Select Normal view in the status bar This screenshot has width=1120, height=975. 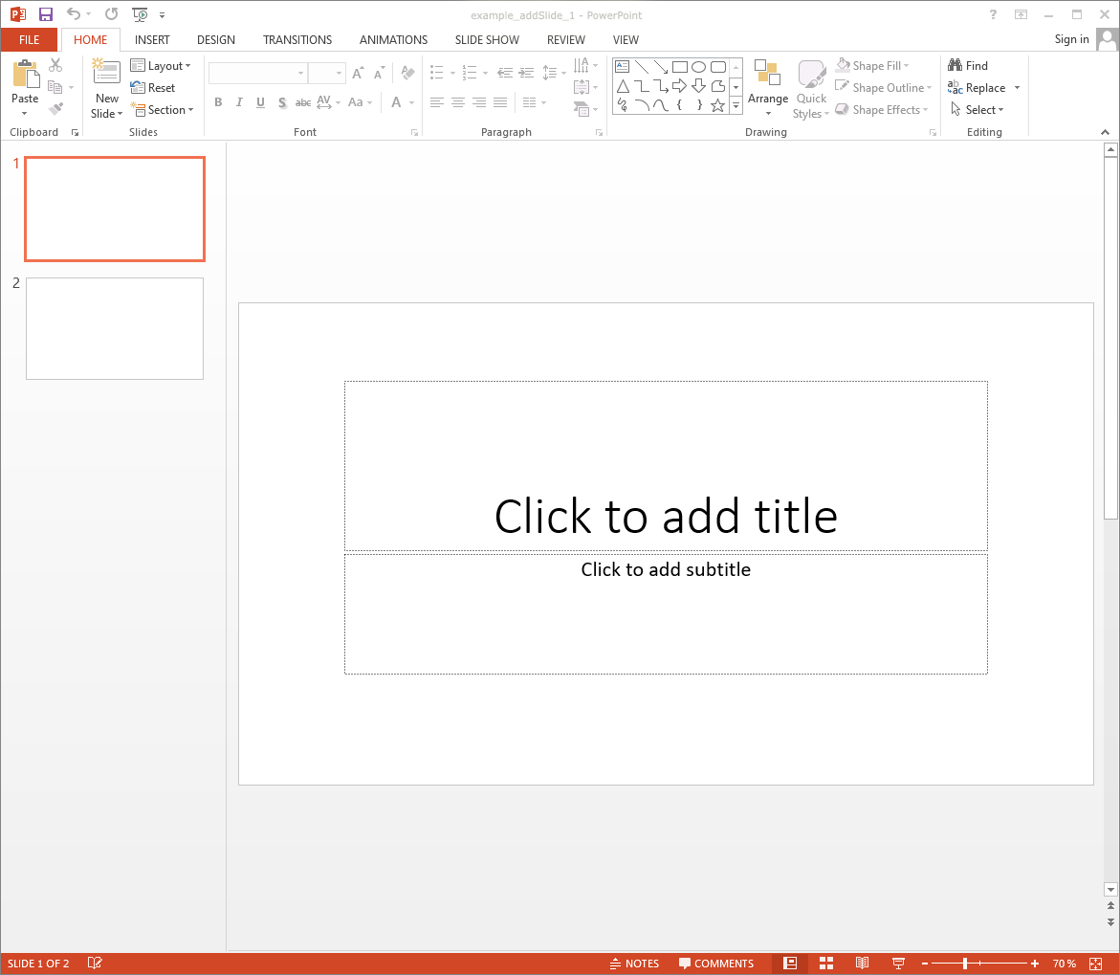790,964
